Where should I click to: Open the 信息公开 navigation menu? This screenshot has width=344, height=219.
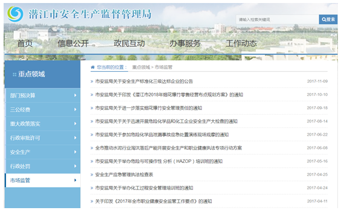pos(73,43)
